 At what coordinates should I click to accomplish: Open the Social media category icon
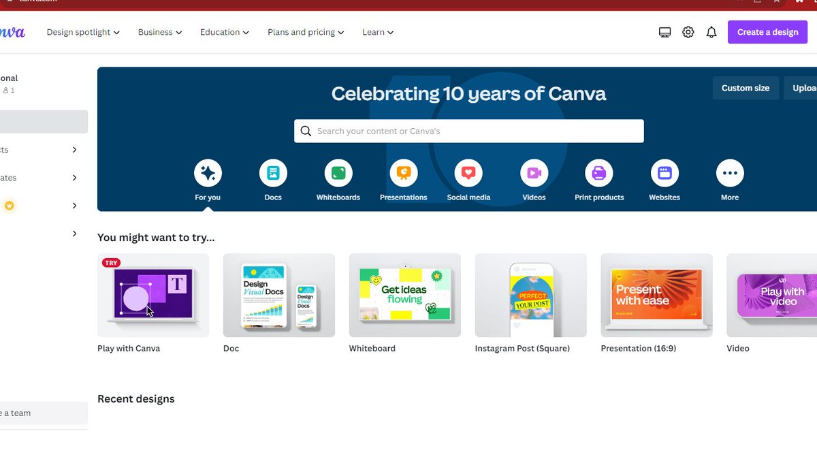click(468, 173)
